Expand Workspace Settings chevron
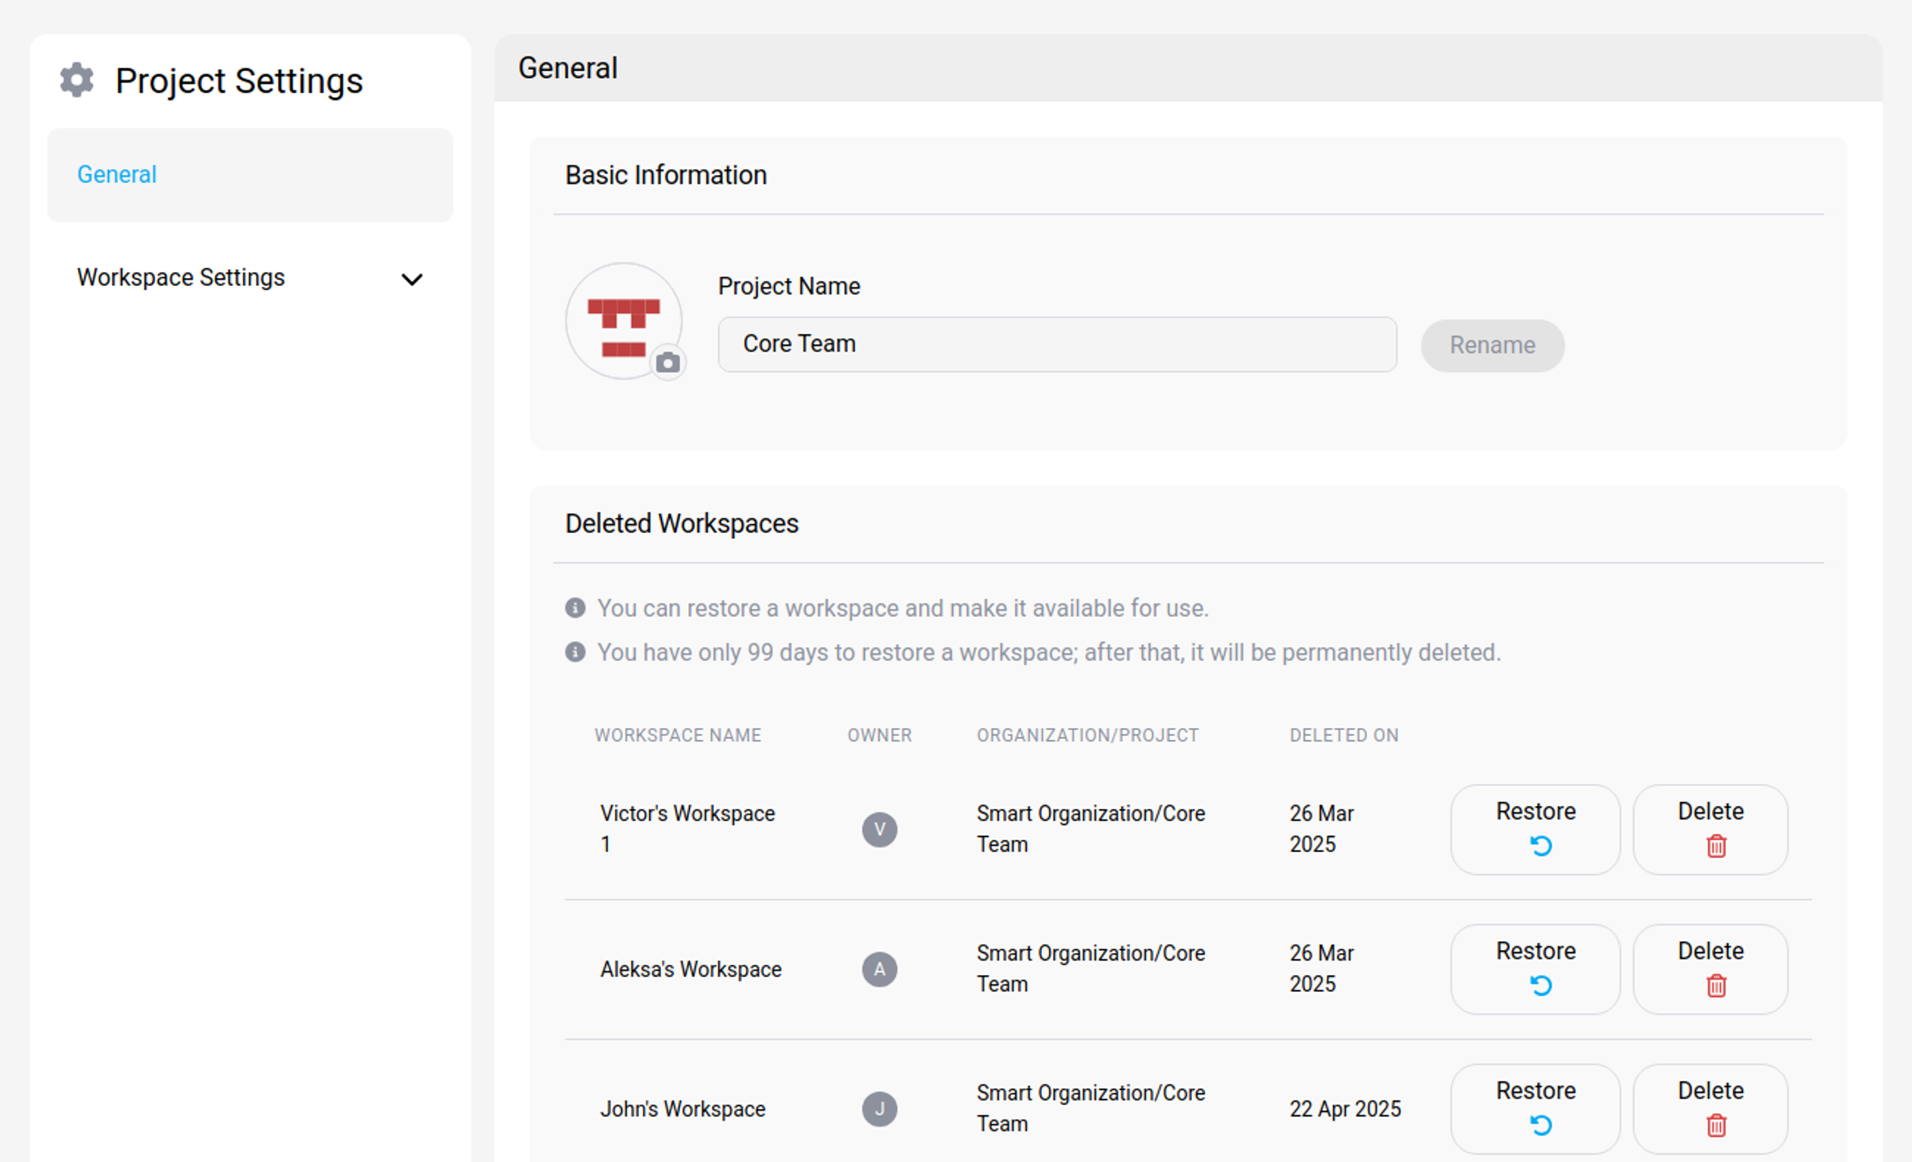 click(412, 279)
